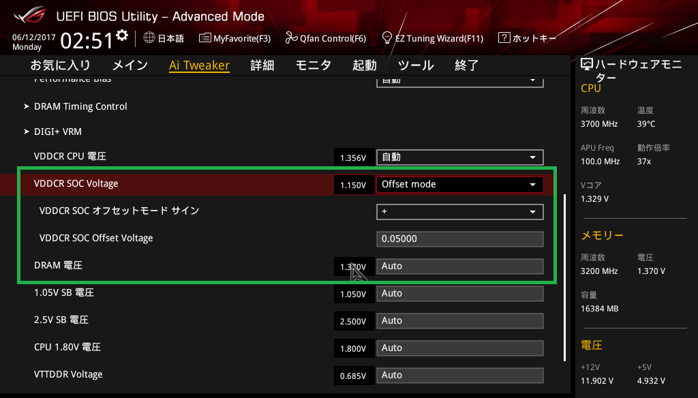The height and width of the screenshot is (398, 698).
Task: Click CPU temperature 39°C value
Action: [646, 124]
